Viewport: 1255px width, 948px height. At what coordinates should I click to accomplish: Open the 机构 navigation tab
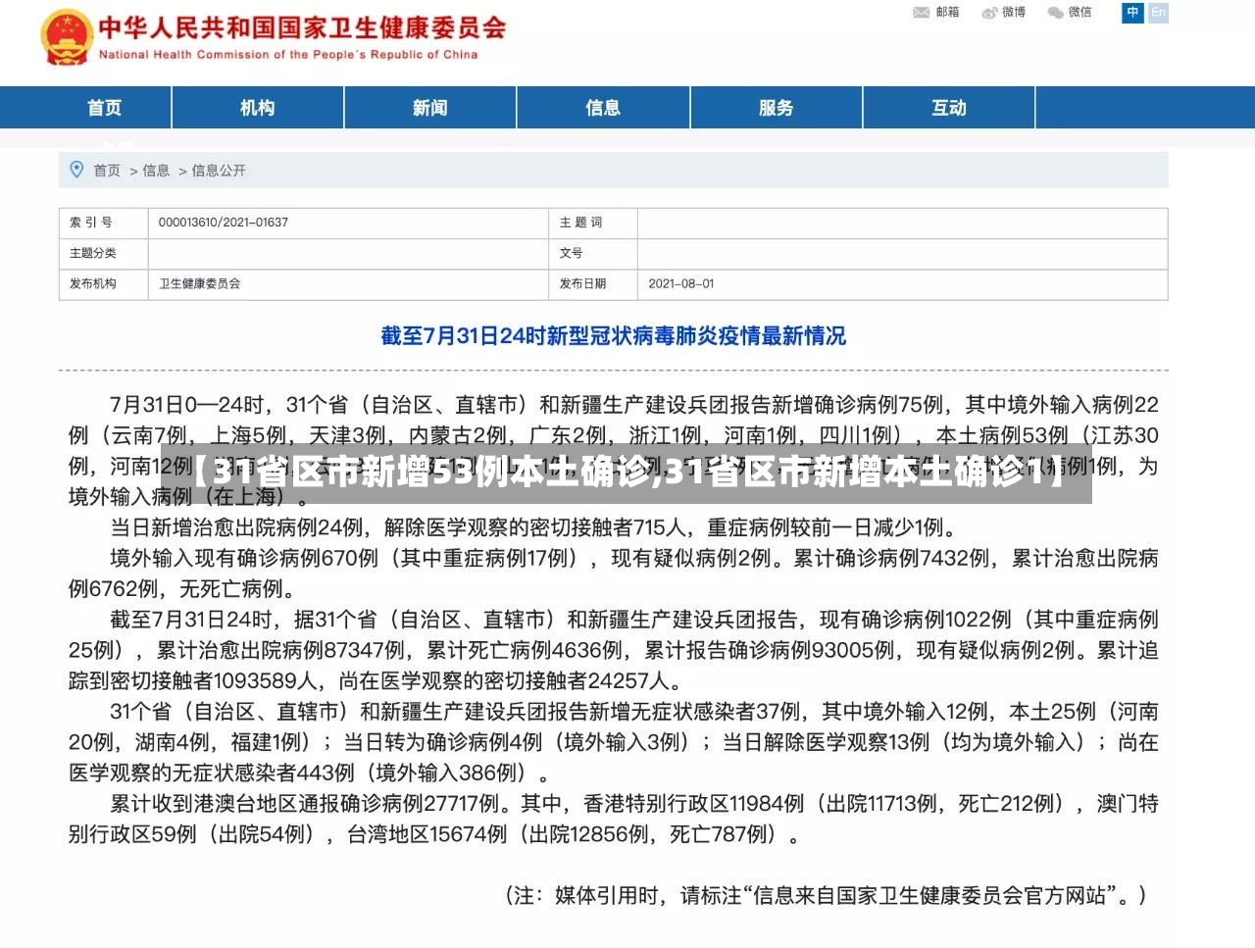[258, 108]
